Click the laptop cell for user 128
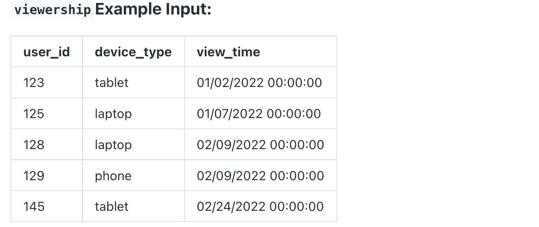The height and width of the screenshot is (227, 539). [113, 145]
